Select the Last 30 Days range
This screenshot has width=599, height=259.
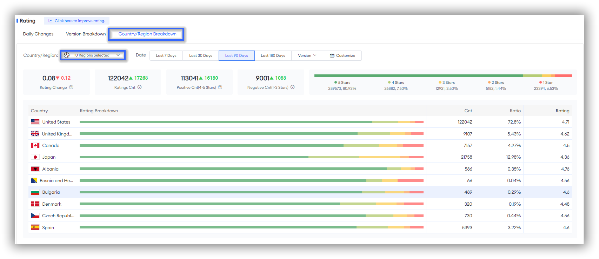pos(201,55)
